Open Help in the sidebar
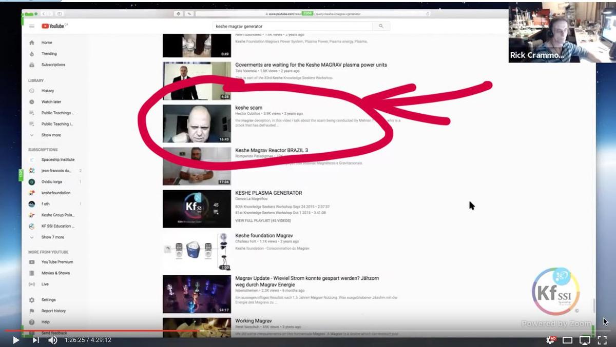The height and width of the screenshot is (347, 616). (x=45, y=322)
